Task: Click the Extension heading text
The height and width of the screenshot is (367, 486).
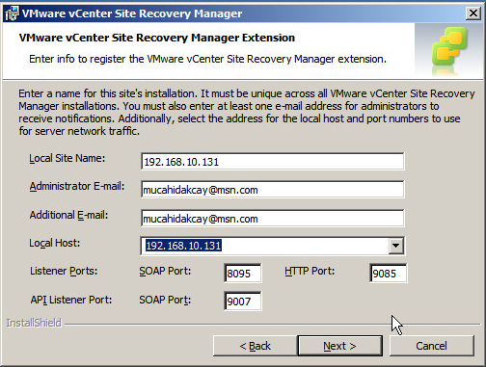Action: [157, 38]
